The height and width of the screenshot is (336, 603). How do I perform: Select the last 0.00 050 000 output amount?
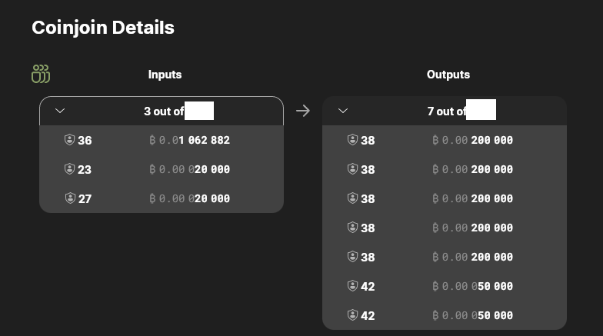(x=472, y=315)
